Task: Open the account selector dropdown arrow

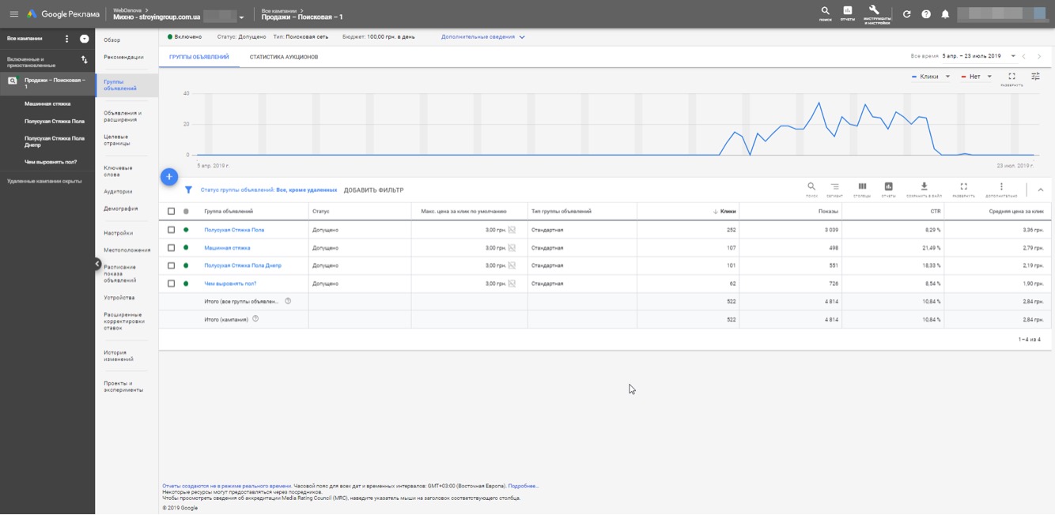Action: coord(242,17)
